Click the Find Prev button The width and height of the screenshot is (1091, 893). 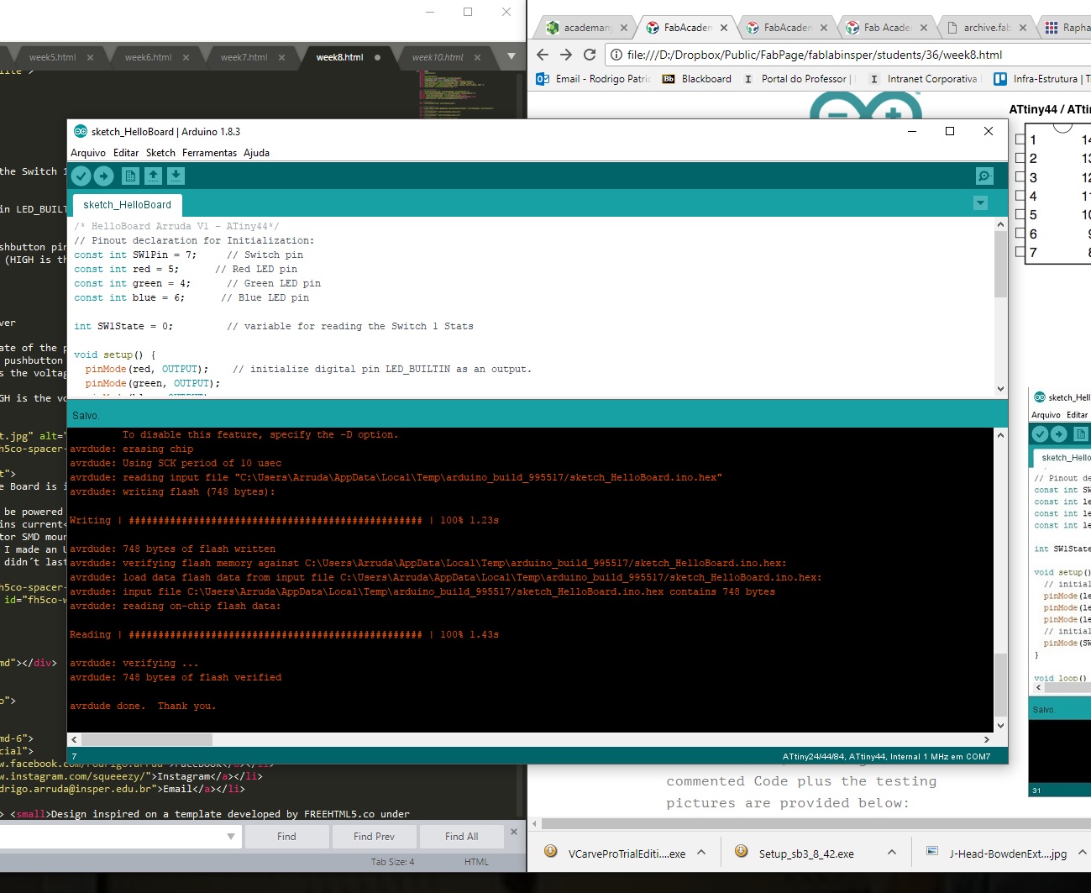[x=374, y=837]
